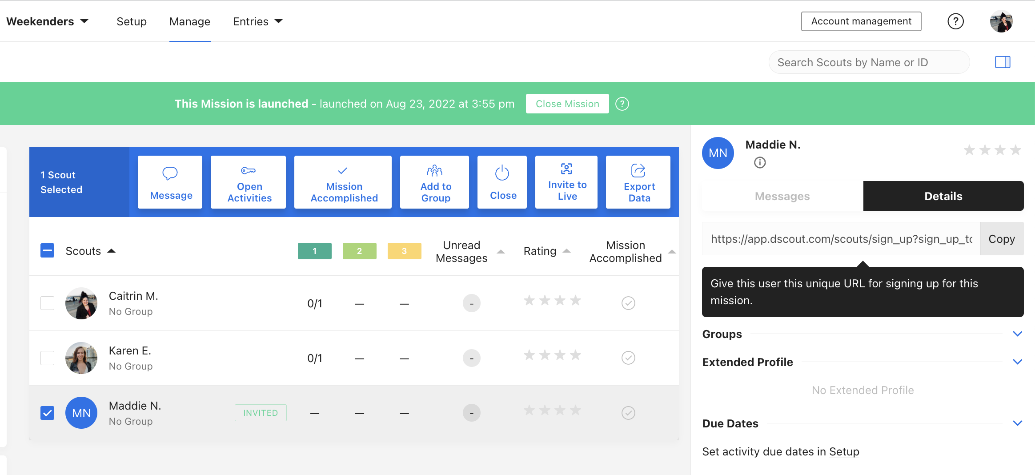The height and width of the screenshot is (475, 1035).
Task: Click Open Activities key action
Action: coord(249,182)
